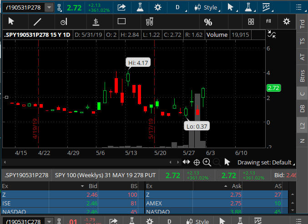Select the price level drawing tool
308x224 pixels.
pos(96,21)
